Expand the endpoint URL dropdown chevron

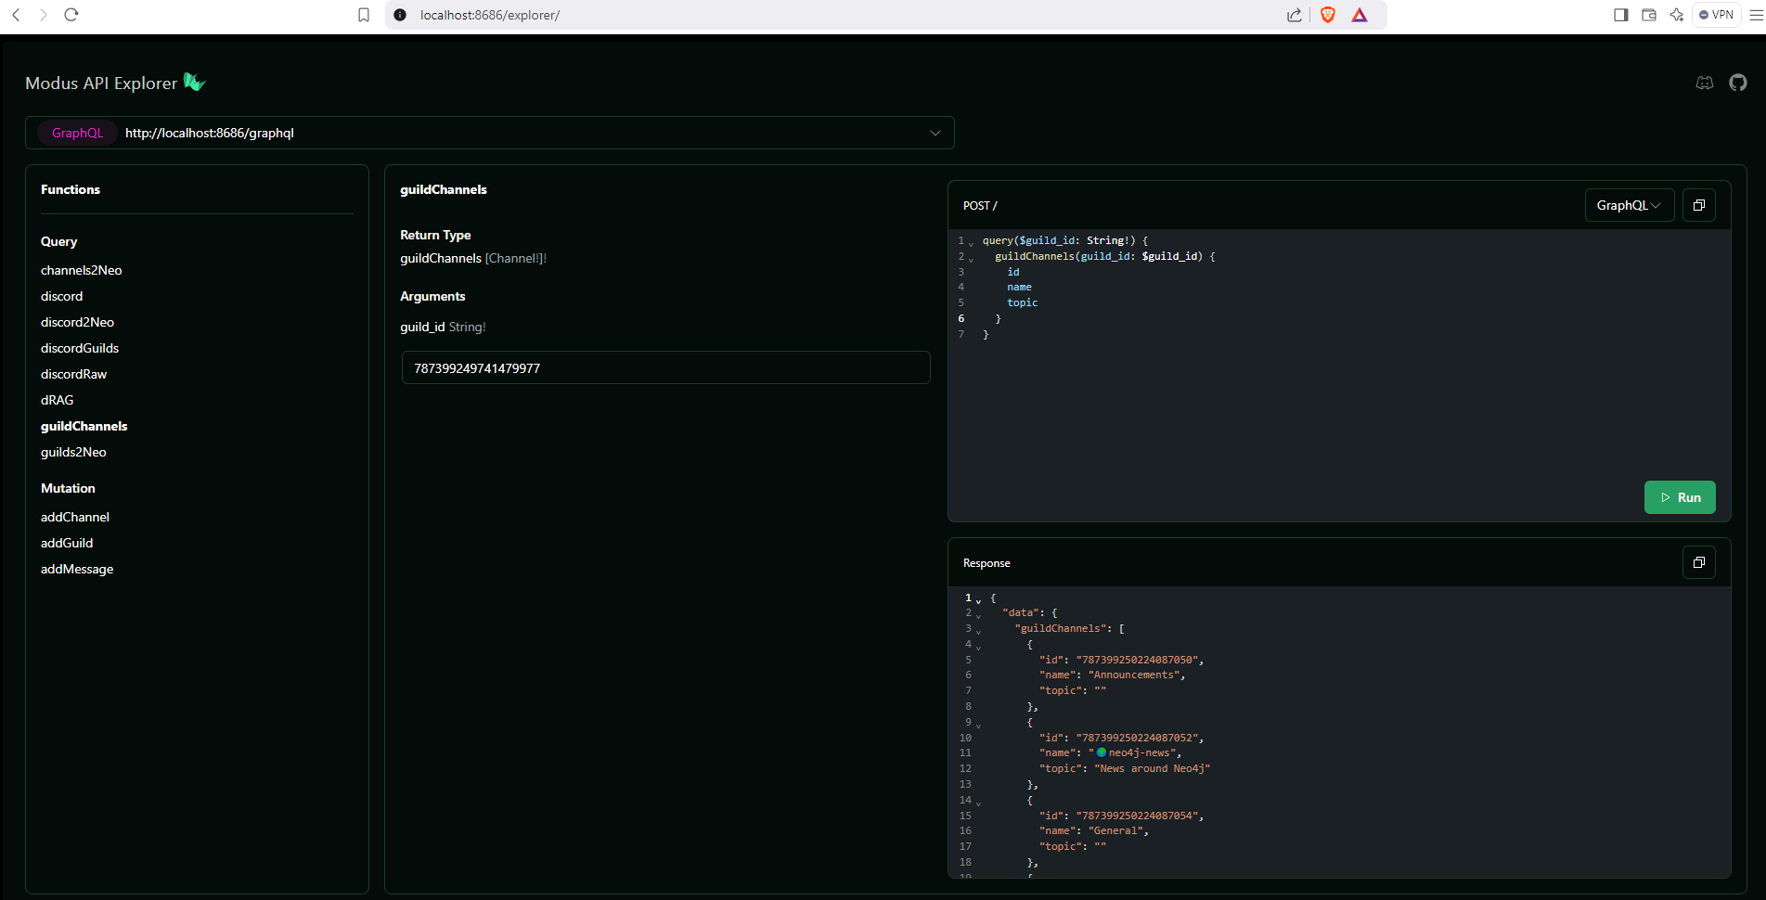coord(935,133)
